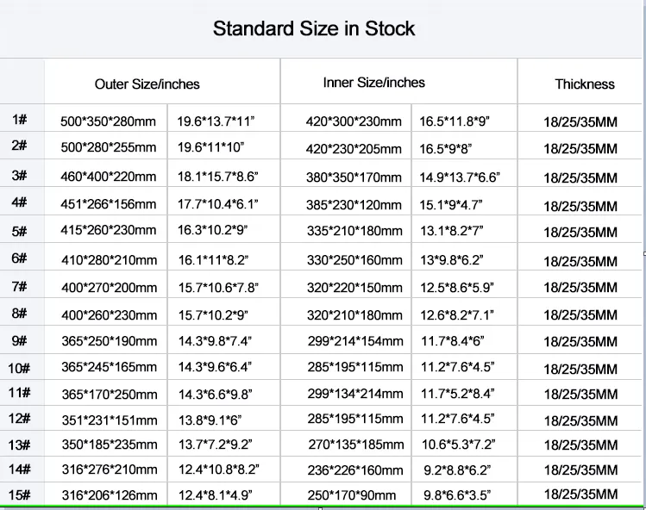Click the 'Outer Size/inches' header cell
The width and height of the screenshot is (646, 510).
click(x=162, y=82)
